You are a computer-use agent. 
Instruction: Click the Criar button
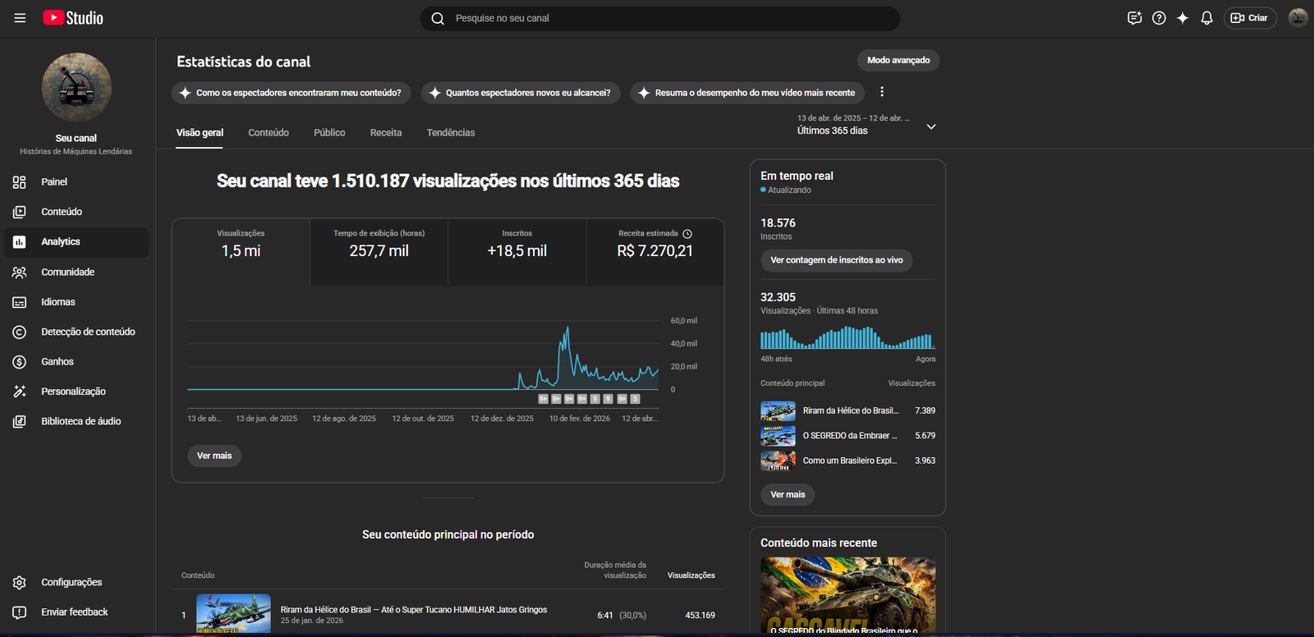[1249, 18]
